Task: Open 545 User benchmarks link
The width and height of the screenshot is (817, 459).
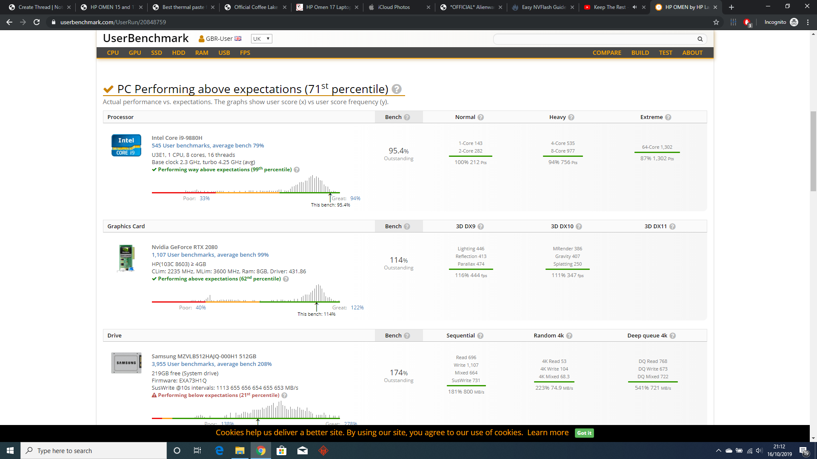Action: click(x=208, y=146)
